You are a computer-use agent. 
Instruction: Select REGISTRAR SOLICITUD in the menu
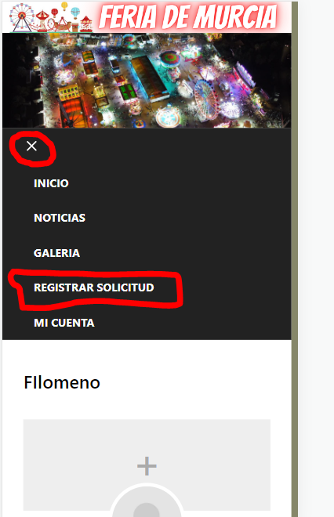point(94,287)
